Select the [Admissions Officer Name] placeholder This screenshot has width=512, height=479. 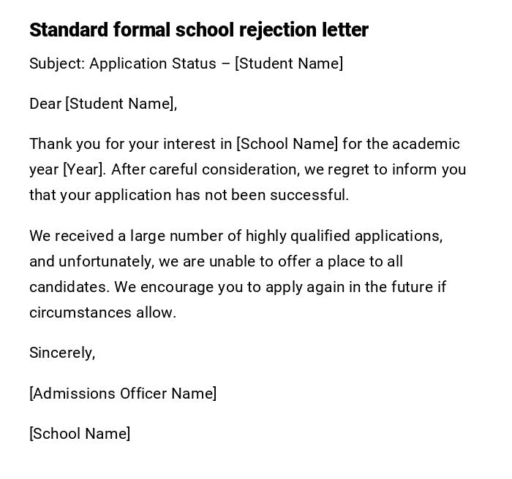coord(123,394)
